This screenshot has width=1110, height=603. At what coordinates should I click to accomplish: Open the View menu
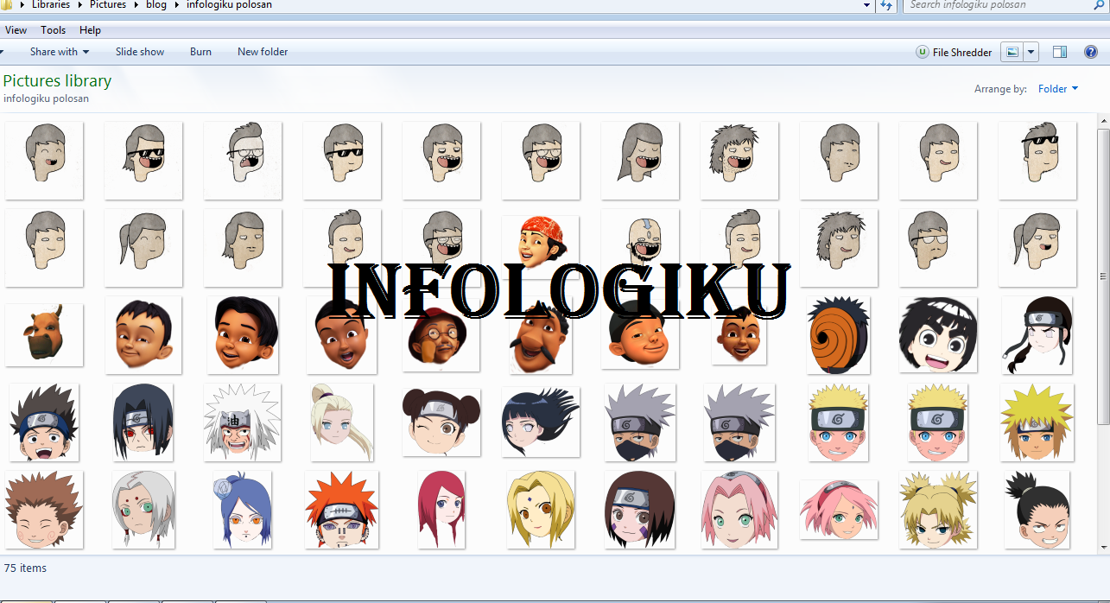16,30
